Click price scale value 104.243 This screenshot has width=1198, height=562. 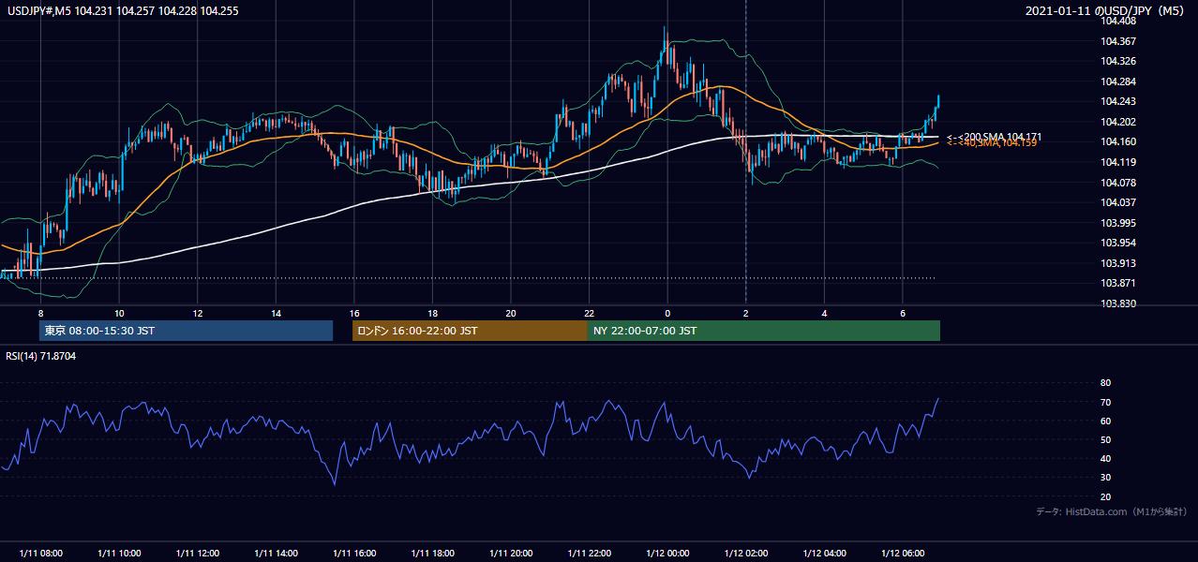tap(1118, 101)
